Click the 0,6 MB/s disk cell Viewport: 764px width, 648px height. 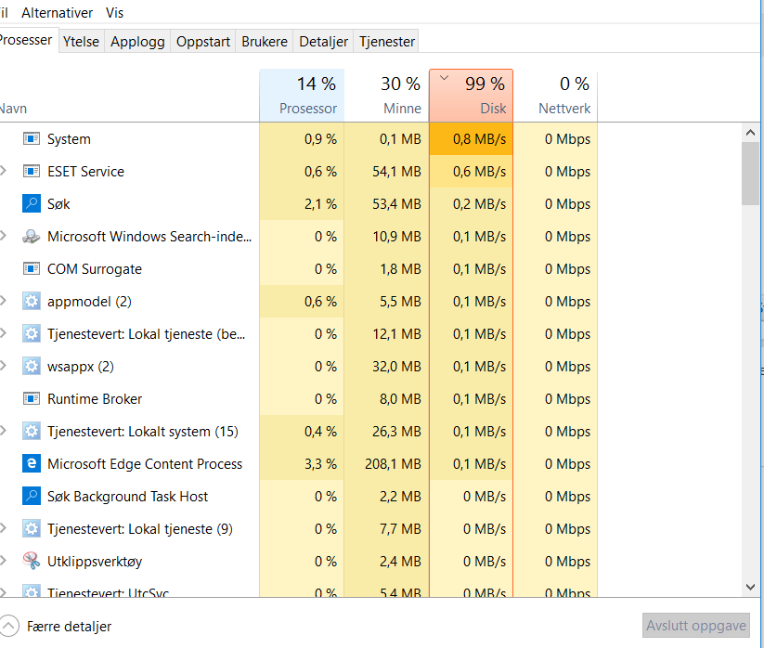pyautogui.click(x=472, y=172)
